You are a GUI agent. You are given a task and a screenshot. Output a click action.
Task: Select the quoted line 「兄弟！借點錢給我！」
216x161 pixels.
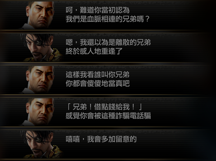[104, 107]
